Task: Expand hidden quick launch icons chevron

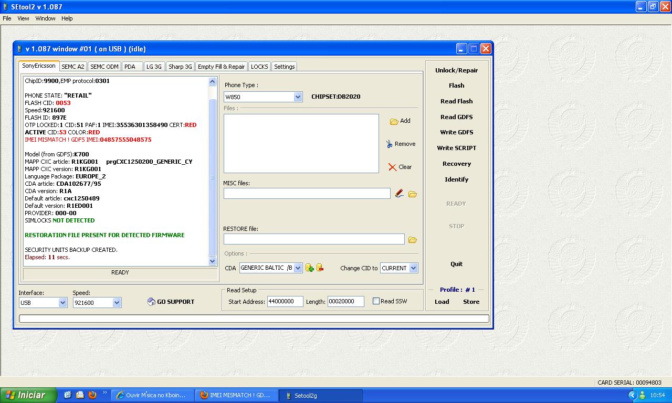Action: click(104, 393)
